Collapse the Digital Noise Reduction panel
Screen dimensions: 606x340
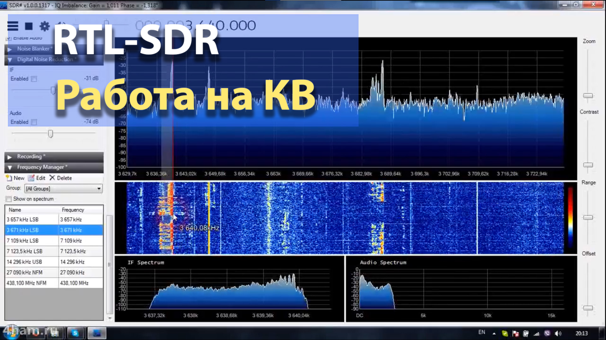(9, 59)
